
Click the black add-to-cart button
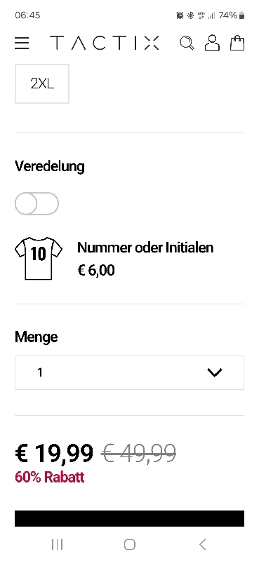pyautogui.click(x=129, y=518)
